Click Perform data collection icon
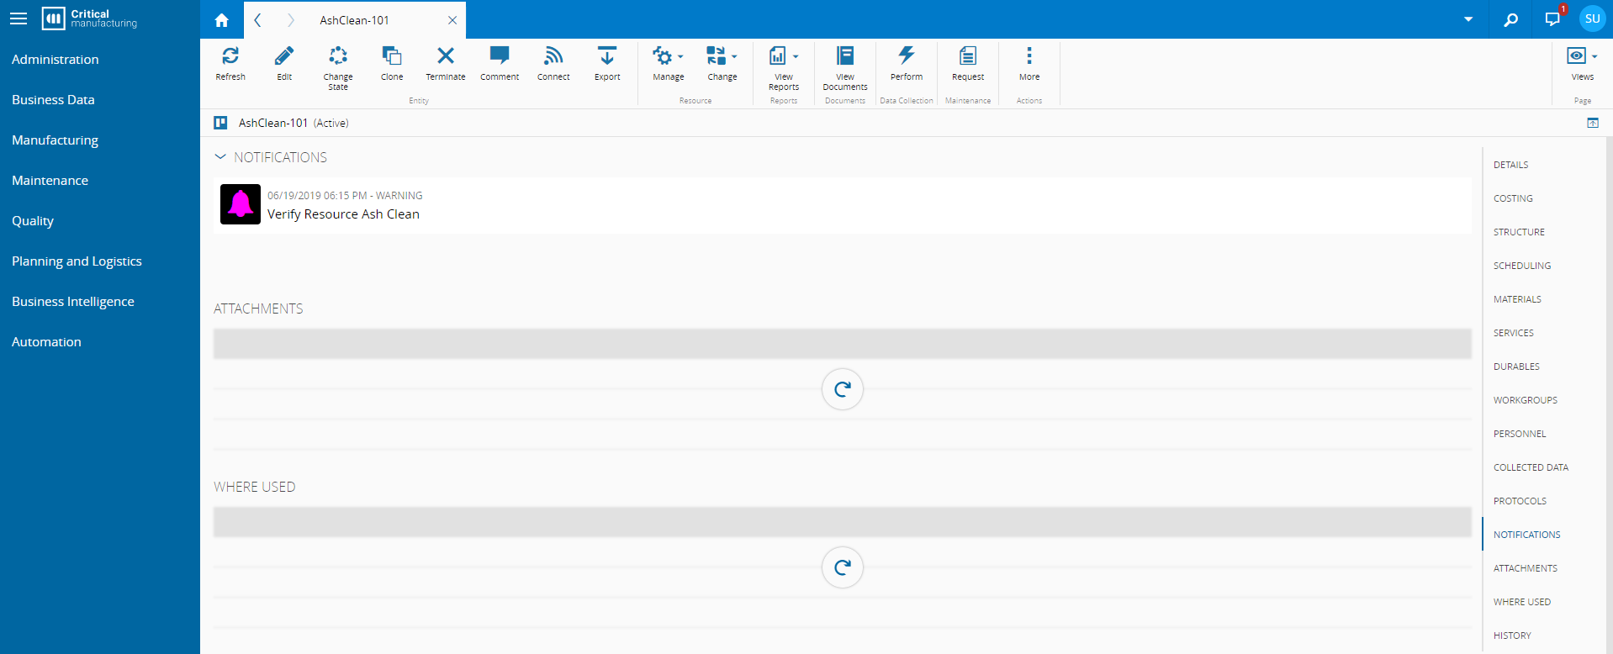 point(906,56)
